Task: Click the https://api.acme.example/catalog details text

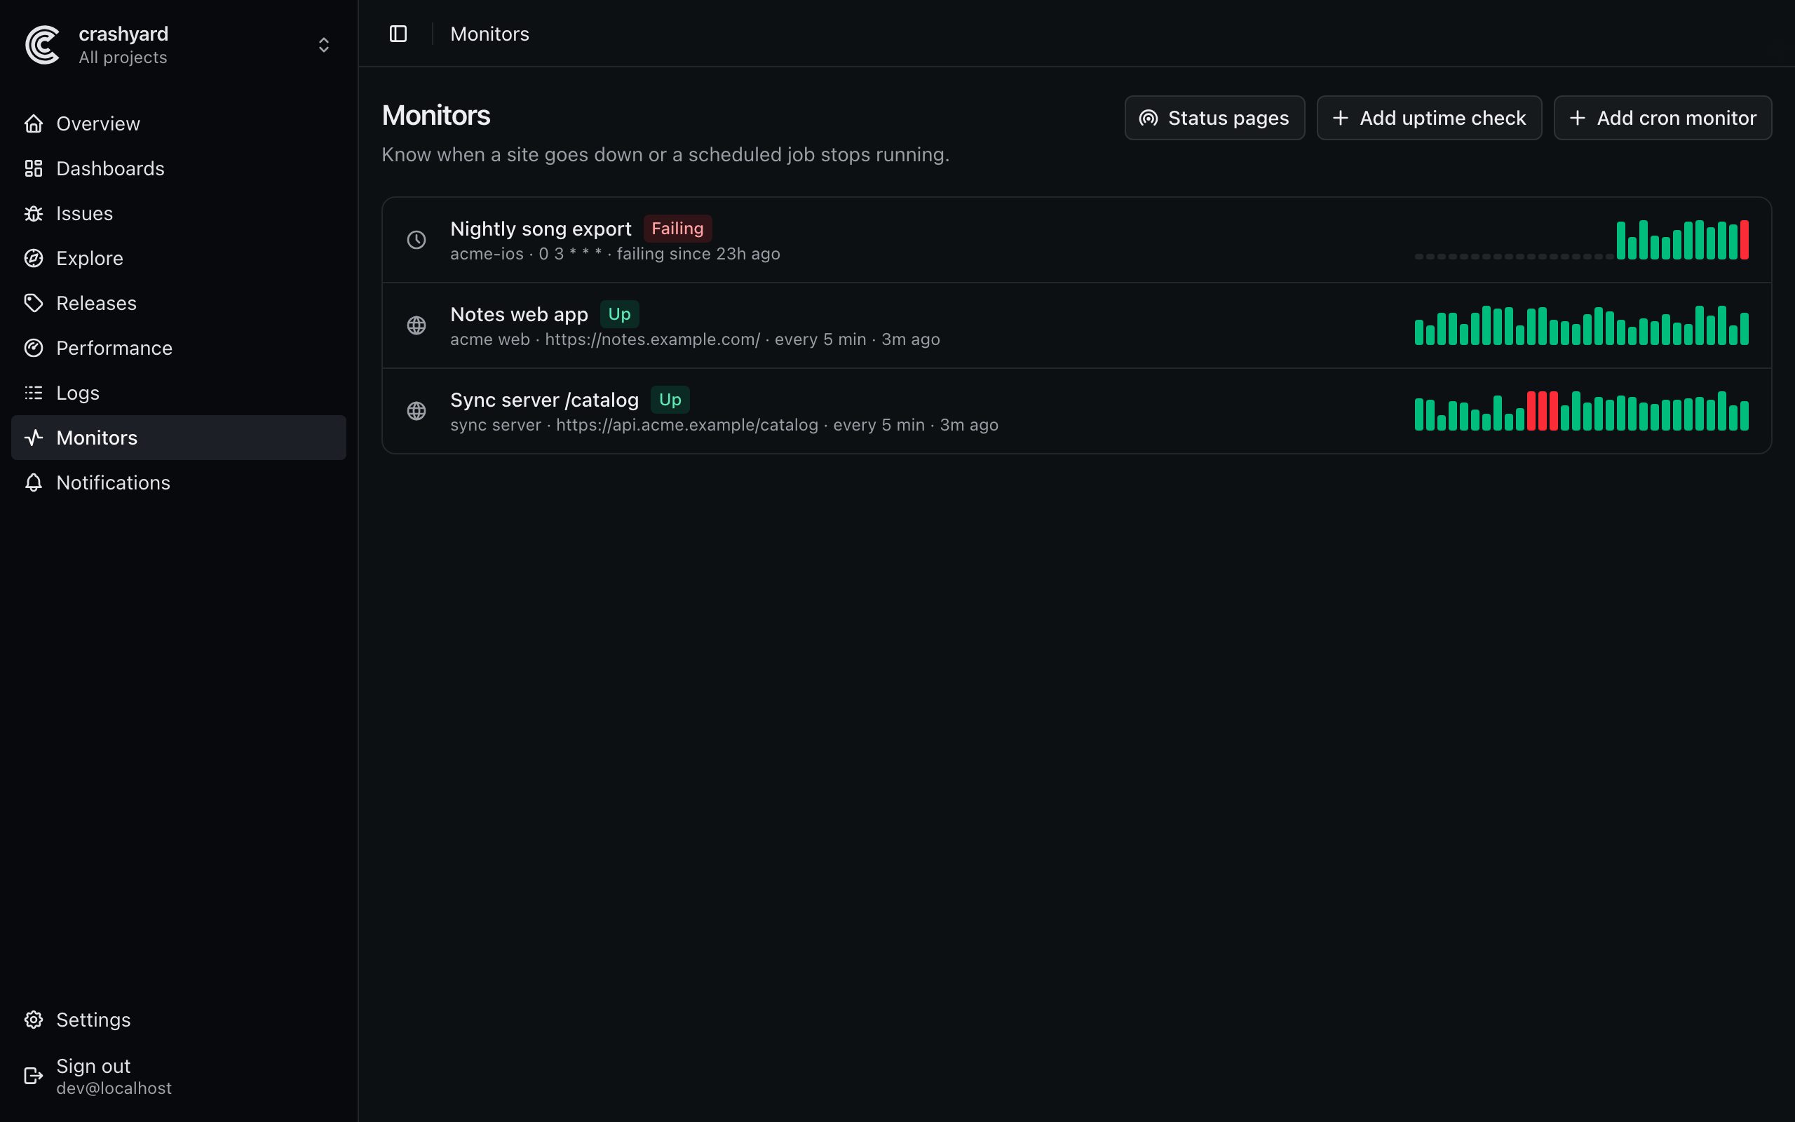Action: [687, 425]
